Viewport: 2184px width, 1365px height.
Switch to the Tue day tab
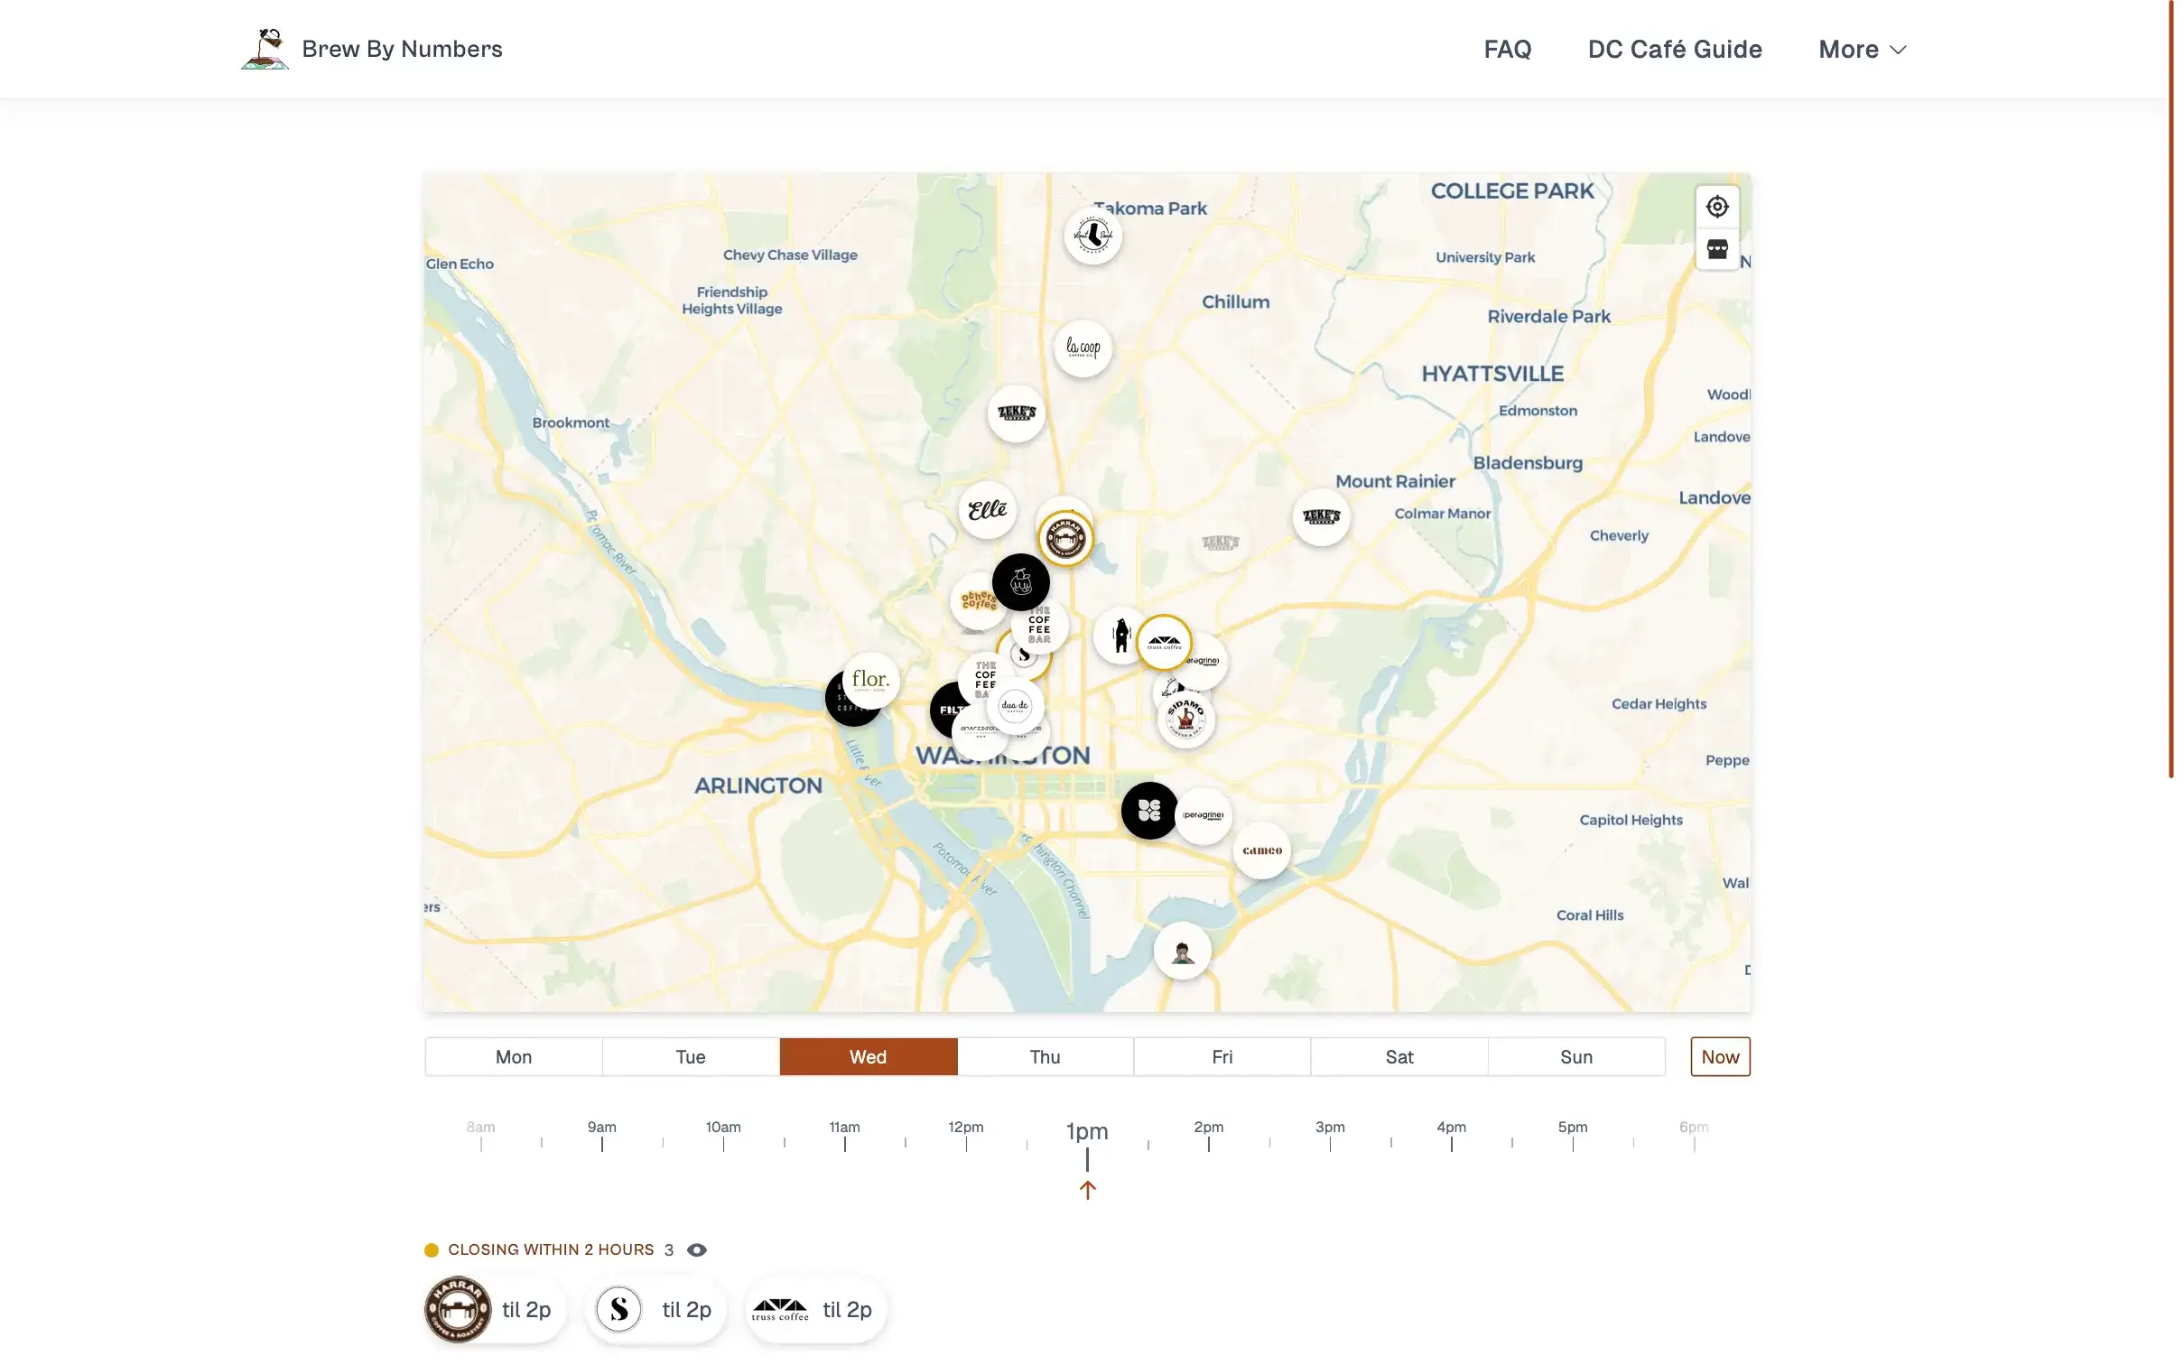(691, 1057)
